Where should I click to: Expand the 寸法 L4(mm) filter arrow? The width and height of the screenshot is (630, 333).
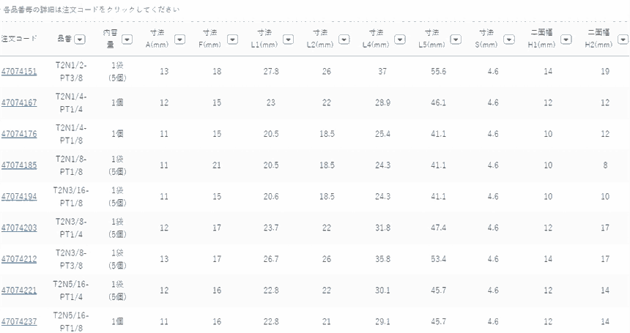(399, 39)
